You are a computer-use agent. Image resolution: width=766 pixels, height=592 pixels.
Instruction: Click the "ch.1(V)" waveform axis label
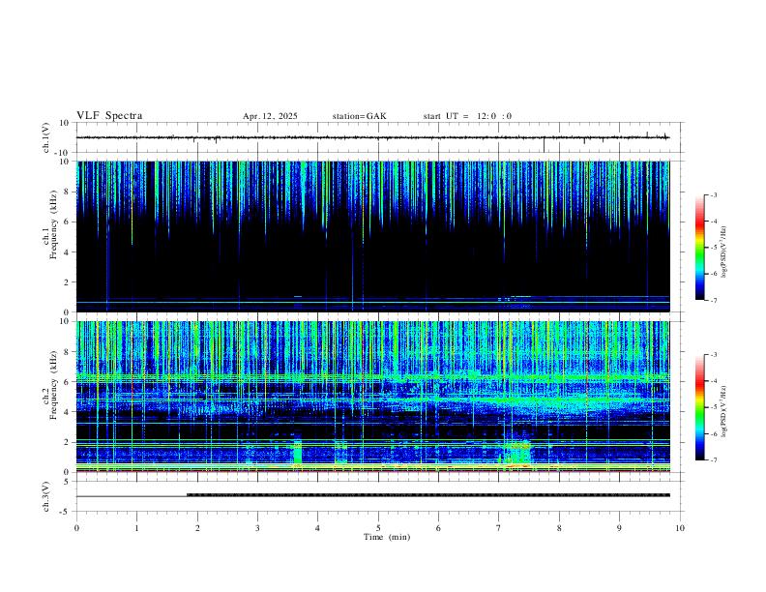[x=46, y=137]
